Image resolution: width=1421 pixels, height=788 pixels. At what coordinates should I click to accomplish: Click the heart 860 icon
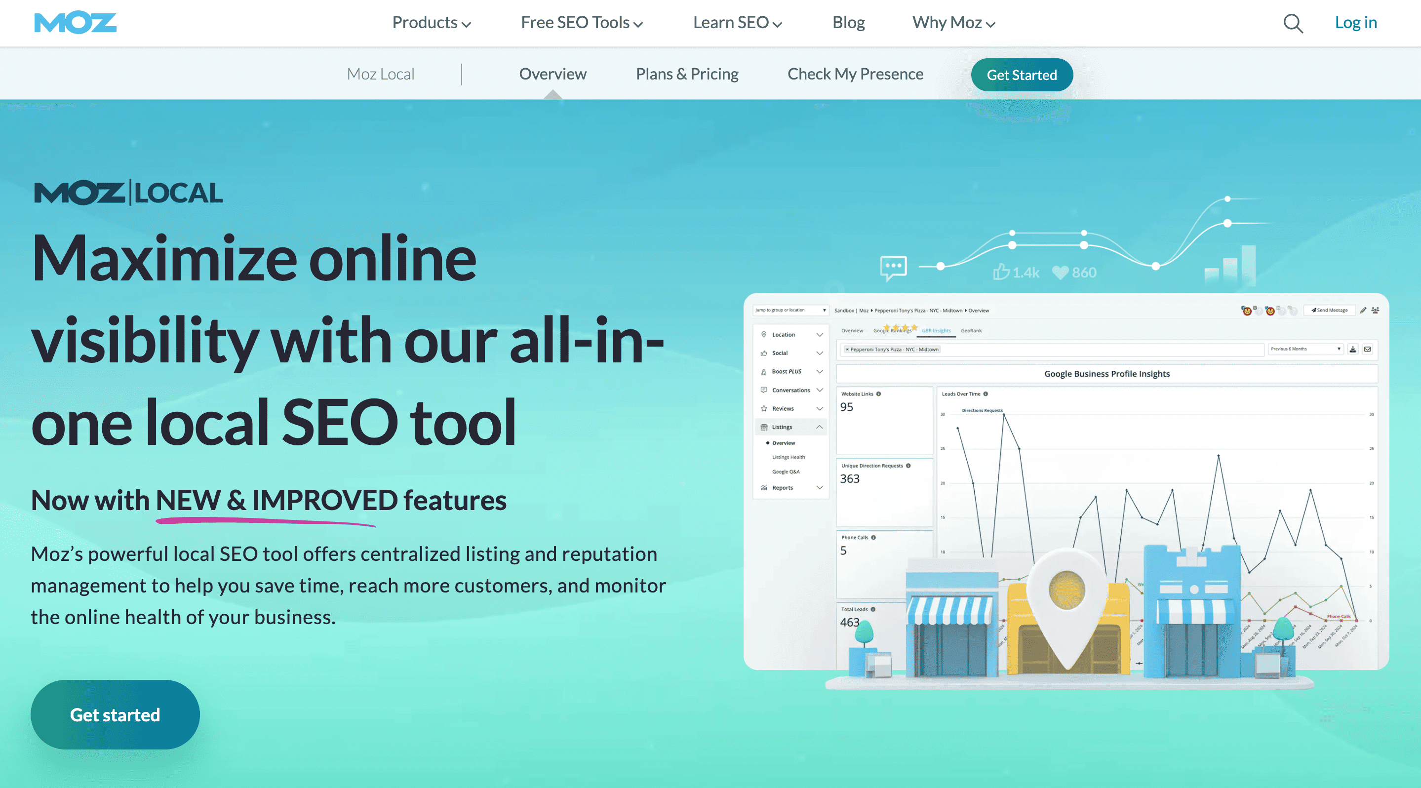click(x=1060, y=273)
